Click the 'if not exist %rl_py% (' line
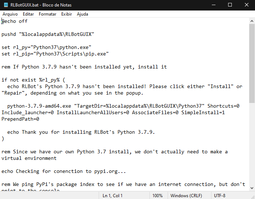The width and height of the screenshot is (255, 199). point(33,80)
